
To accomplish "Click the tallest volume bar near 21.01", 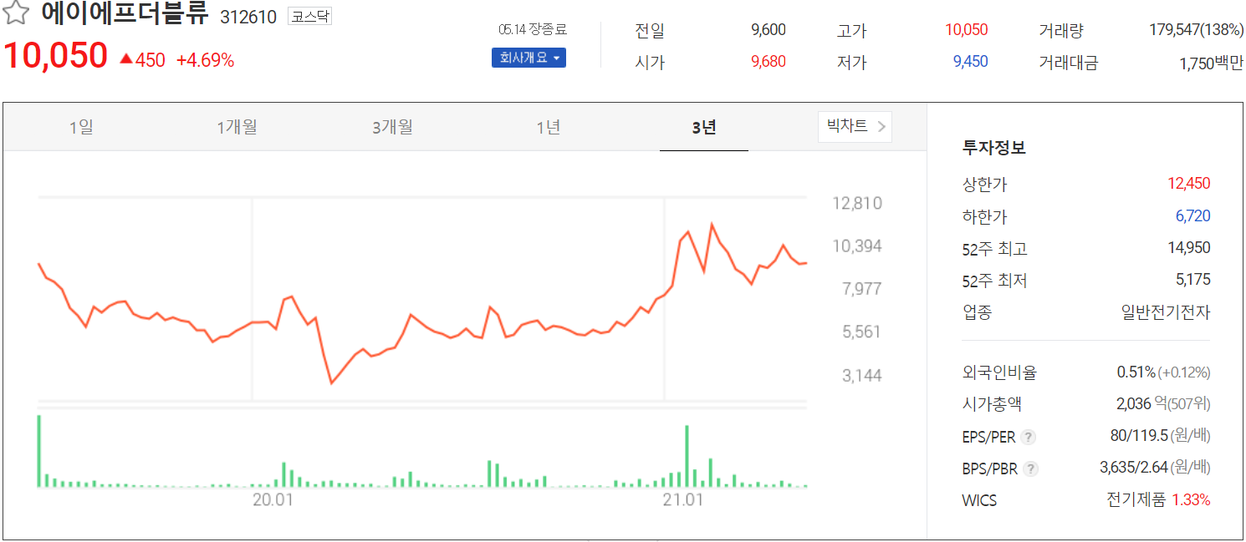I will point(687,456).
